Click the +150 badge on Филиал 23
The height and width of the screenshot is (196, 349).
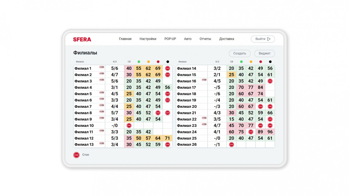(204, 124)
